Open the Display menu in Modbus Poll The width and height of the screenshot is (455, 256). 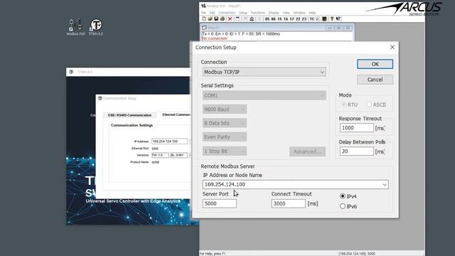[274, 13]
